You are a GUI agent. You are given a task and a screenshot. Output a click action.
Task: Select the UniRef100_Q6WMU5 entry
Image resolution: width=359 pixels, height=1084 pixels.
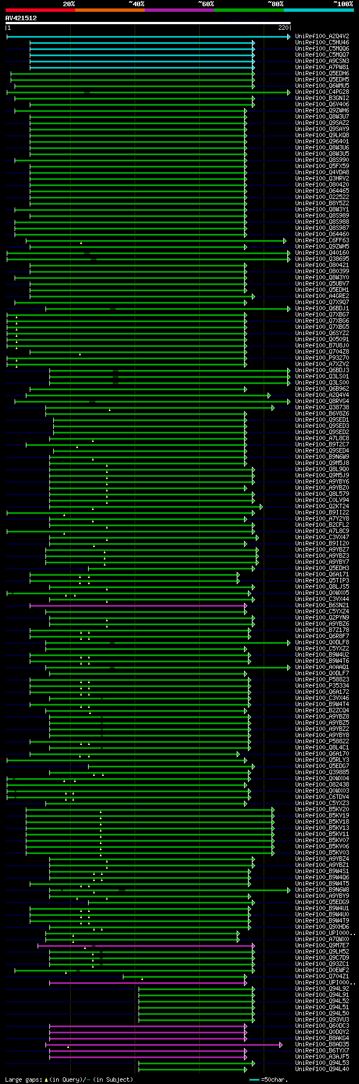tap(322, 86)
